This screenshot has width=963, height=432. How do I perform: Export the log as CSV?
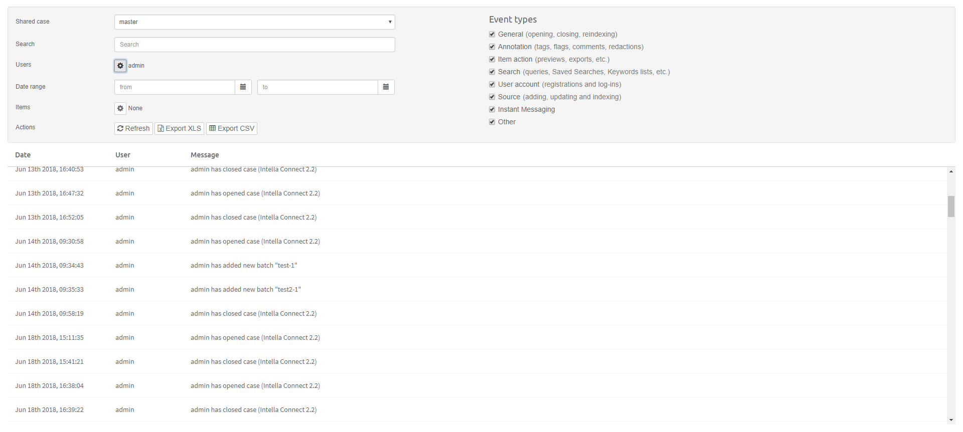tap(232, 129)
